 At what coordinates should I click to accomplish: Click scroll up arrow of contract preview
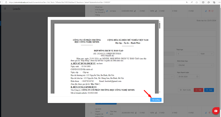click(x=159, y=22)
